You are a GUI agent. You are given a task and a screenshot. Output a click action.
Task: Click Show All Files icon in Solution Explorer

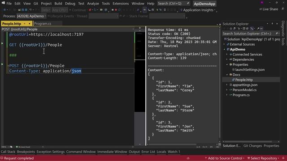247,29
